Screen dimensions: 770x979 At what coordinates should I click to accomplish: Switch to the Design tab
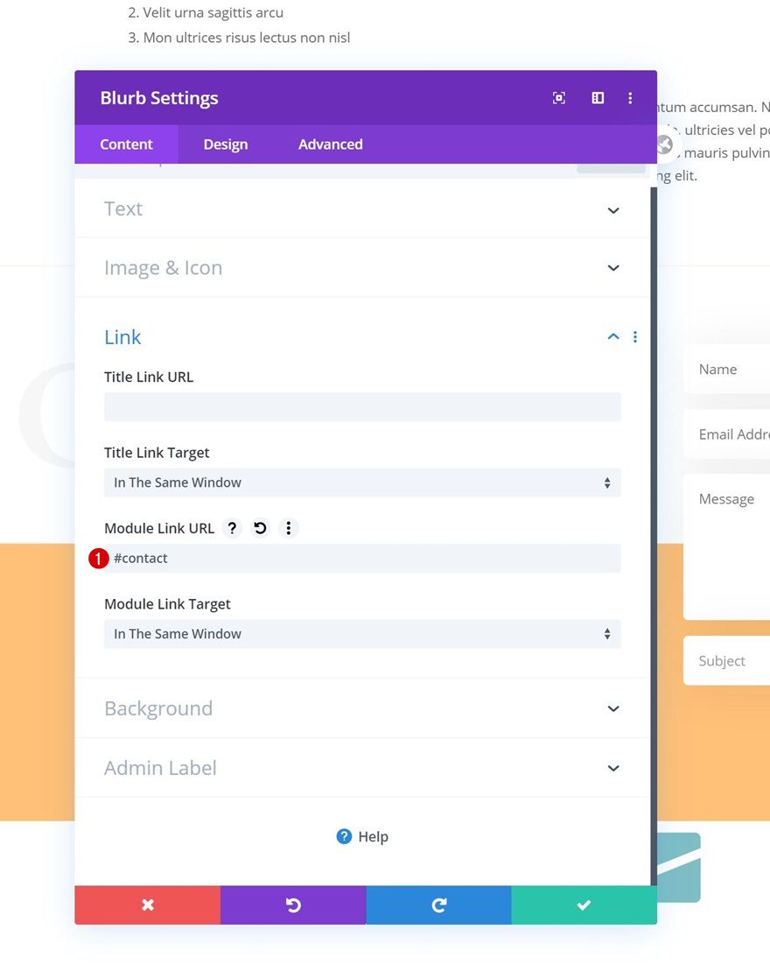tap(225, 144)
